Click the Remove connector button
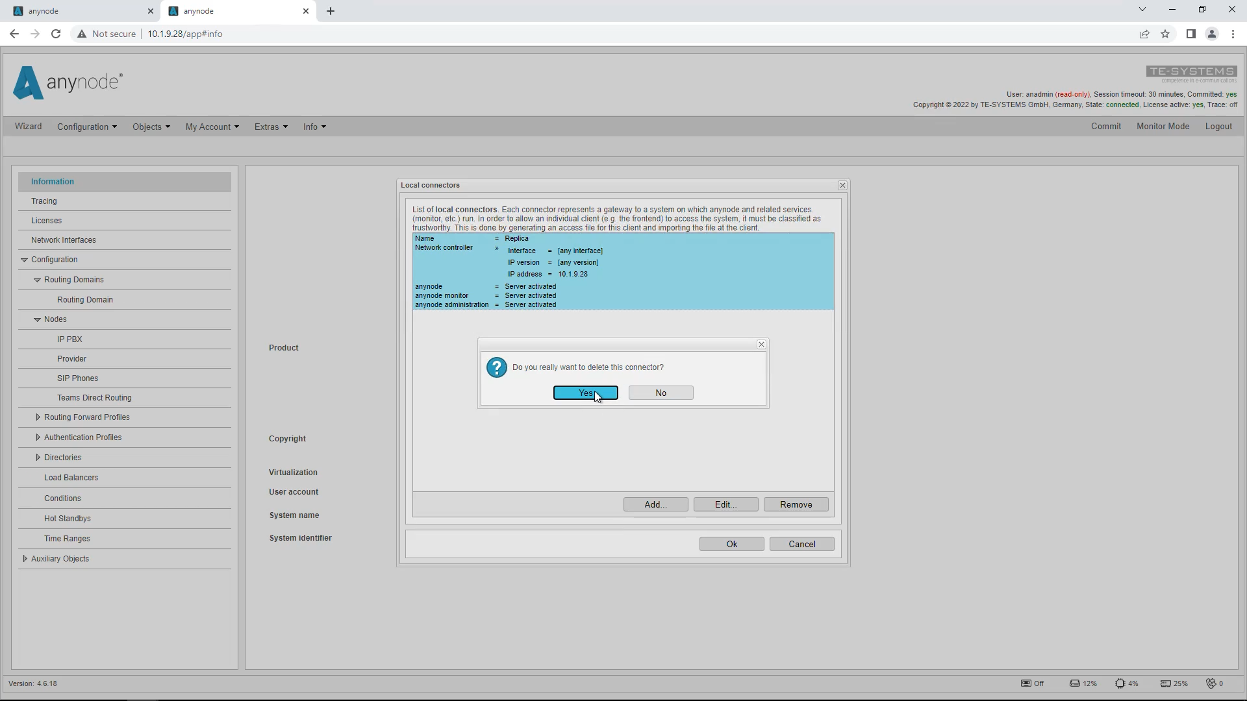Image resolution: width=1247 pixels, height=701 pixels. (796, 504)
